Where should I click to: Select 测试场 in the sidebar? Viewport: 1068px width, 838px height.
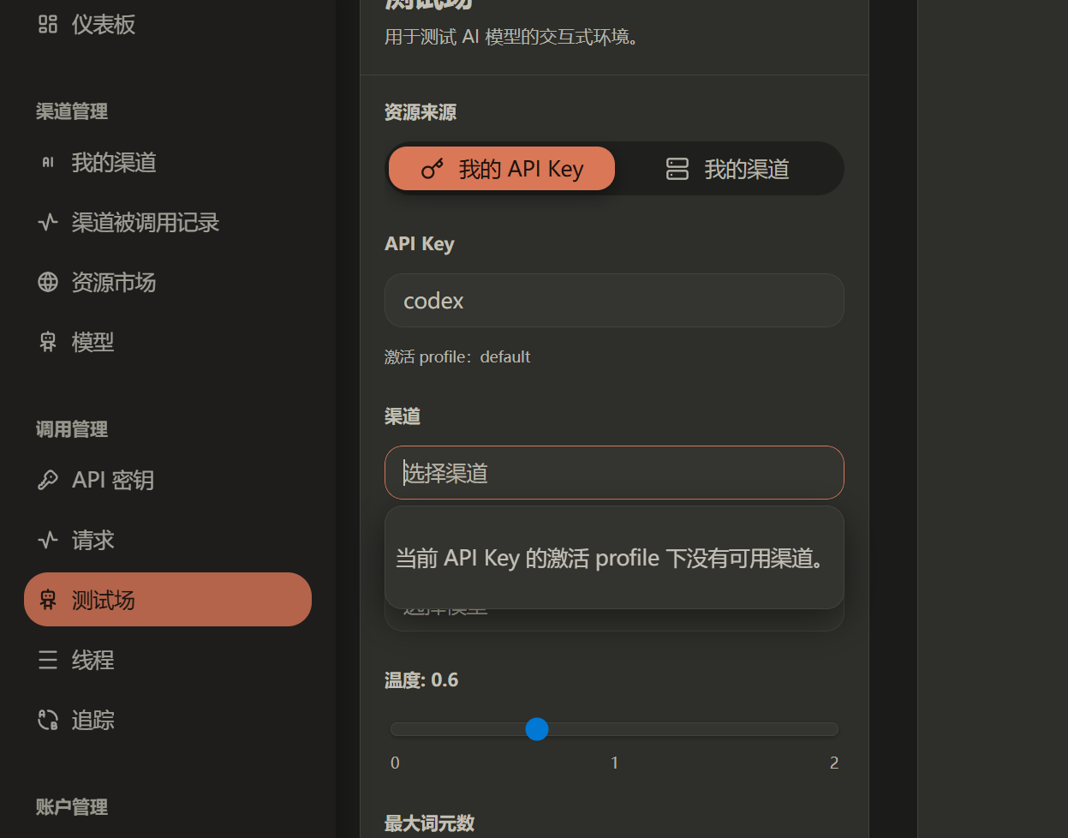(x=168, y=600)
